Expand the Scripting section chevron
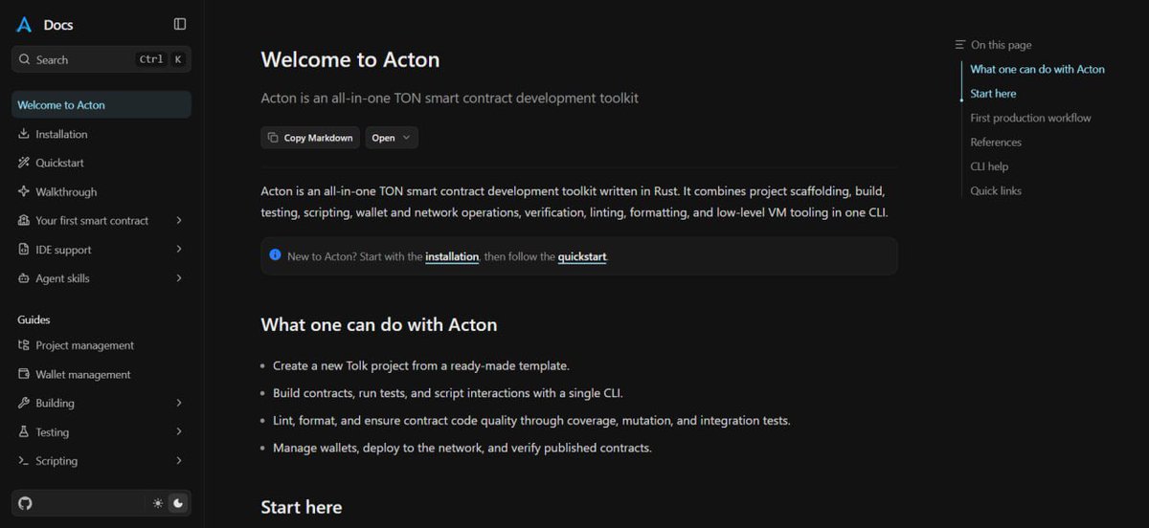1149x528 pixels. pos(179,460)
